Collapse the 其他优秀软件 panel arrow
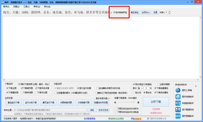This screenshot has height=122, width=203. click(x=196, y=86)
